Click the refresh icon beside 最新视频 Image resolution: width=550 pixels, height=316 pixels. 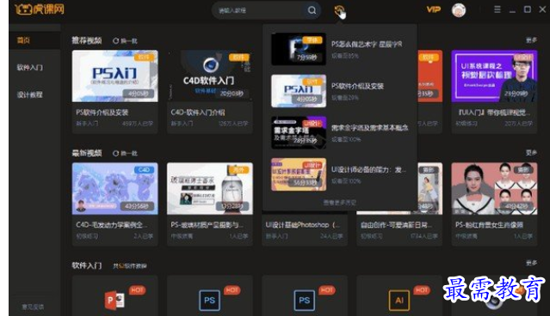(115, 153)
